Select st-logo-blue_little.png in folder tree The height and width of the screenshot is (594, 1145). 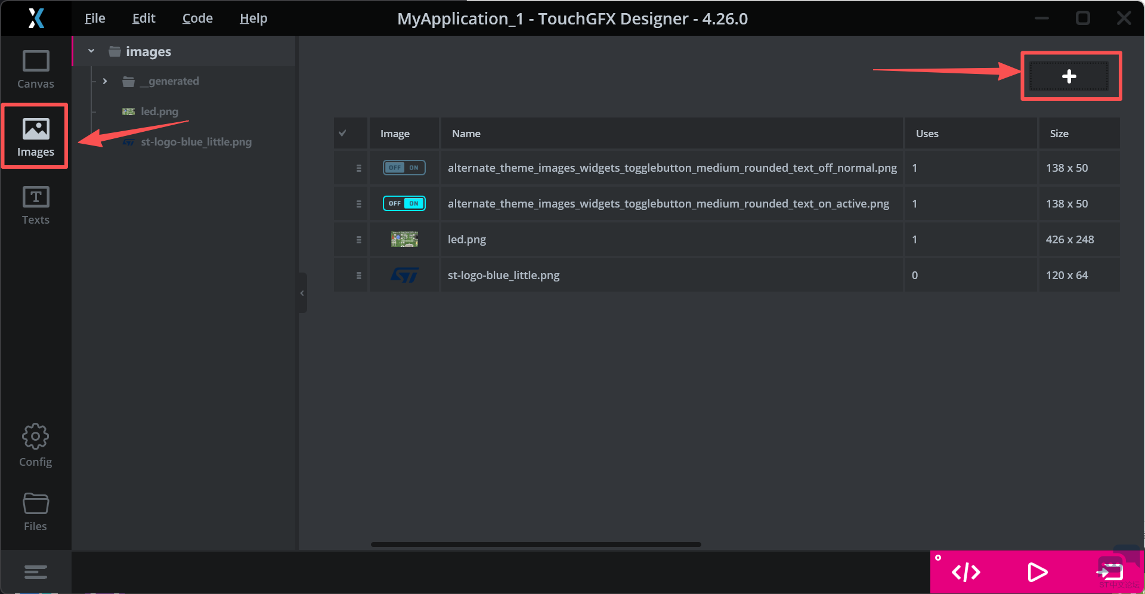pos(196,142)
